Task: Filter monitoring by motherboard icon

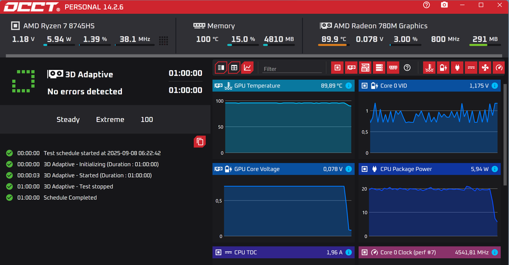Action: tap(365, 68)
